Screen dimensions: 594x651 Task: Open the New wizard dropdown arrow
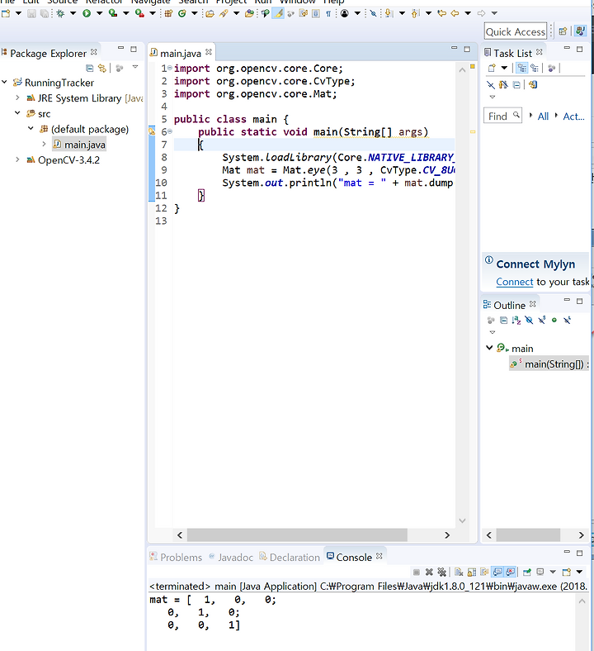(x=18, y=13)
